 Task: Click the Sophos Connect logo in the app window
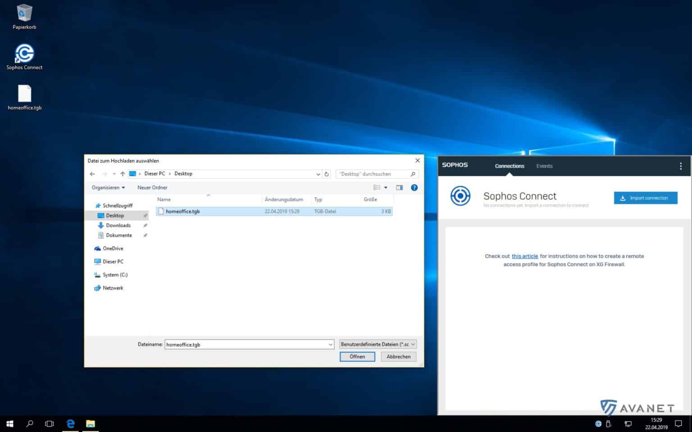click(460, 196)
